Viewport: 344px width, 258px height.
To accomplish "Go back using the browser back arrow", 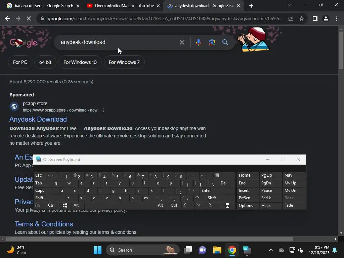I will (7, 19).
